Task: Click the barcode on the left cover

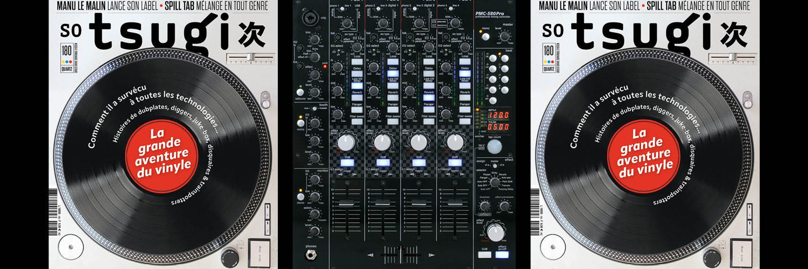Action: pos(53,212)
